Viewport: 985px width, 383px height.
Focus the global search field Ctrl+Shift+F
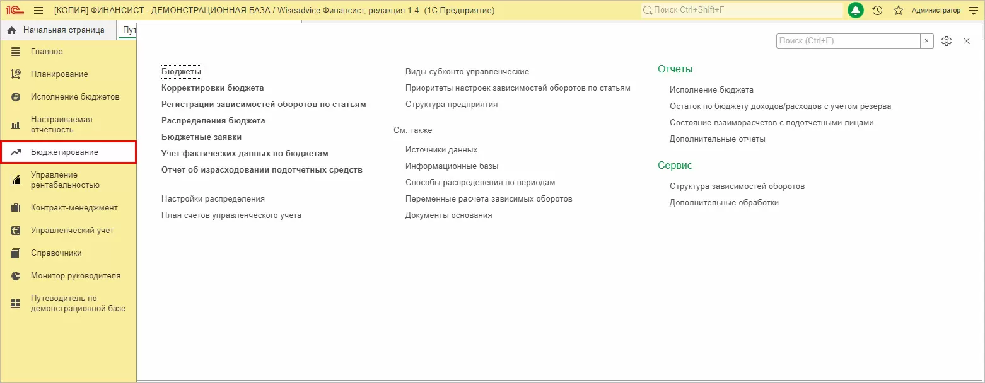tap(742, 10)
